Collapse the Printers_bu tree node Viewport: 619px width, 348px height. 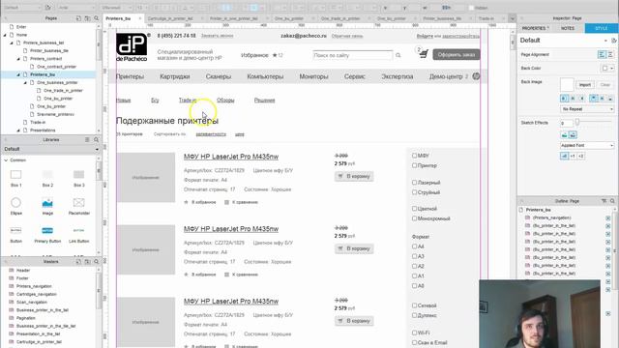point(18,74)
